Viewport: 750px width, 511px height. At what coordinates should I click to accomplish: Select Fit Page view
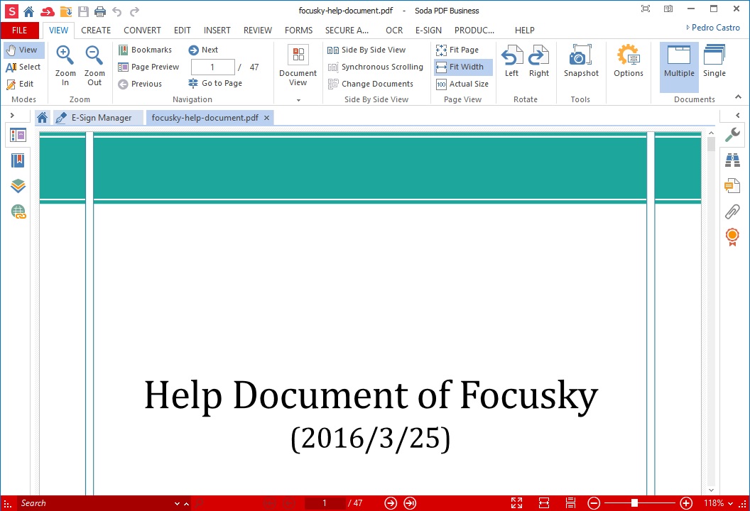click(x=457, y=50)
